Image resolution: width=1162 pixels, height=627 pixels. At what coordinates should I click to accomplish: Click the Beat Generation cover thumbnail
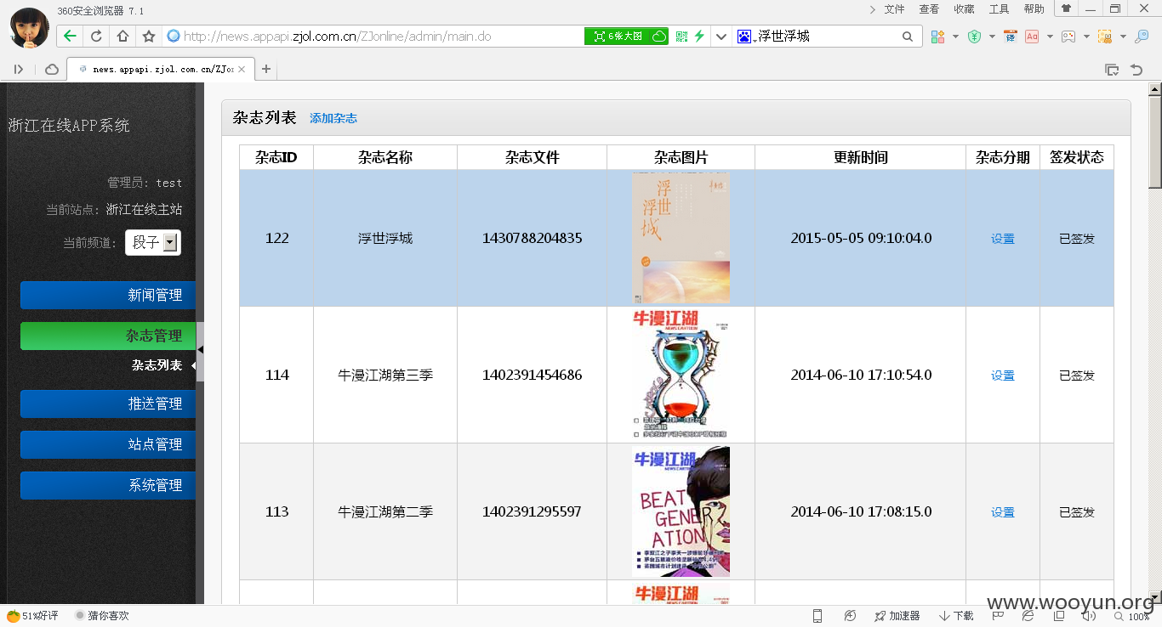pyautogui.click(x=681, y=511)
